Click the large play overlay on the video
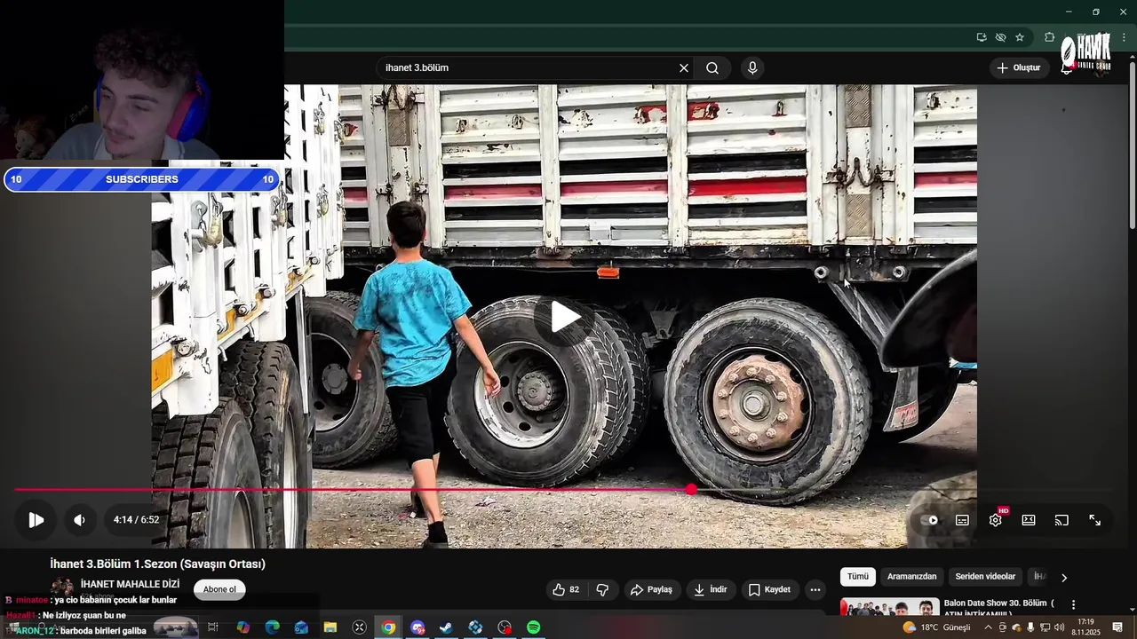 point(565,317)
